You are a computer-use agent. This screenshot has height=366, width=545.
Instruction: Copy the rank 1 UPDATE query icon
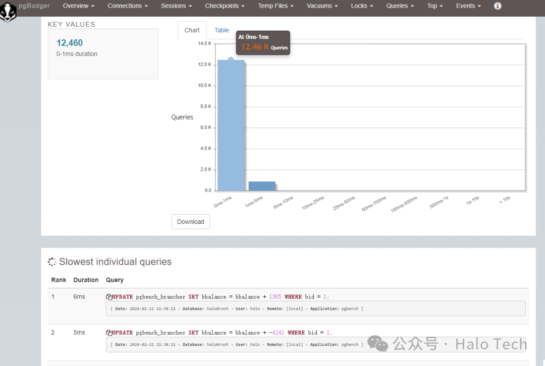[x=109, y=296]
